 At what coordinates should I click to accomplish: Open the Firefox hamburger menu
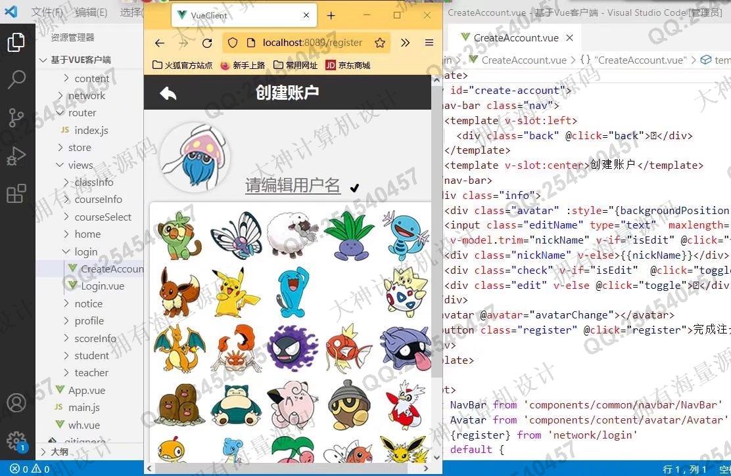(x=429, y=43)
